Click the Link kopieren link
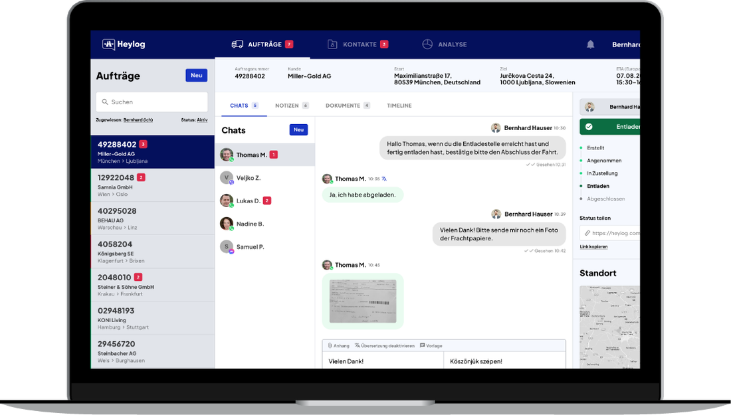 593,247
